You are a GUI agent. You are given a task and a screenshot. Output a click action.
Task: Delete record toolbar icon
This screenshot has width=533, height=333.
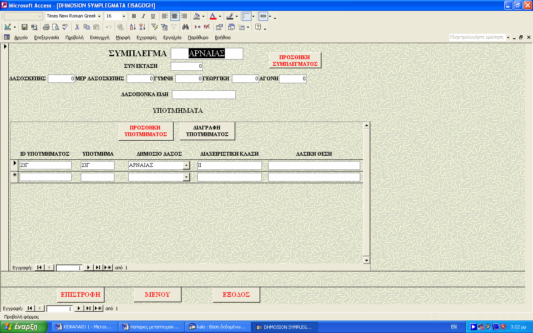(x=207, y=27)
